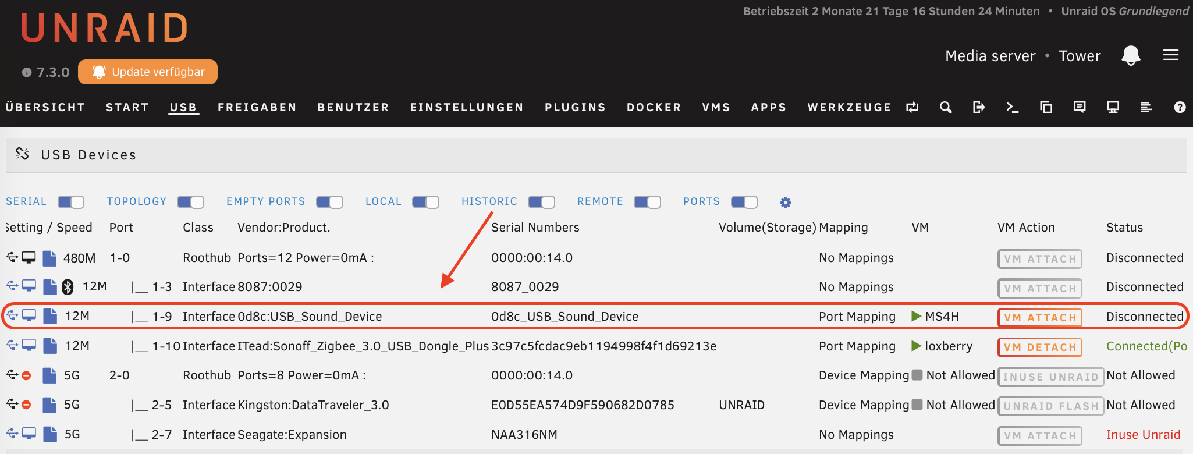Click VM DETACH for Sonoff Zigbee dongle

coord(1040,347)
